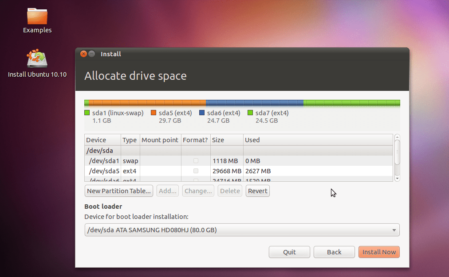The height and width of the screenshot is (277, 449).
Task: Click the orange sda5 ext4 legend square
Action: coord(154,113)
